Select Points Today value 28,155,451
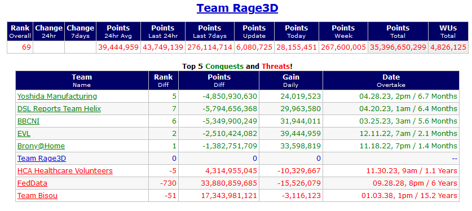 pyautogui.click(x=297, y=47)
